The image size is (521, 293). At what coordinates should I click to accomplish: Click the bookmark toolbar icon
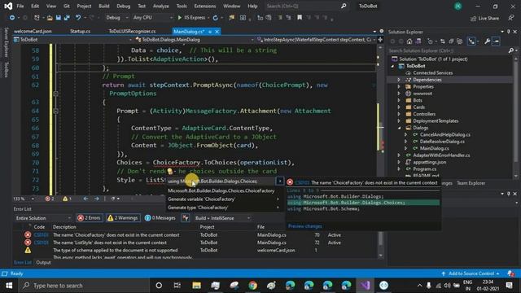[x=300, y=18]
